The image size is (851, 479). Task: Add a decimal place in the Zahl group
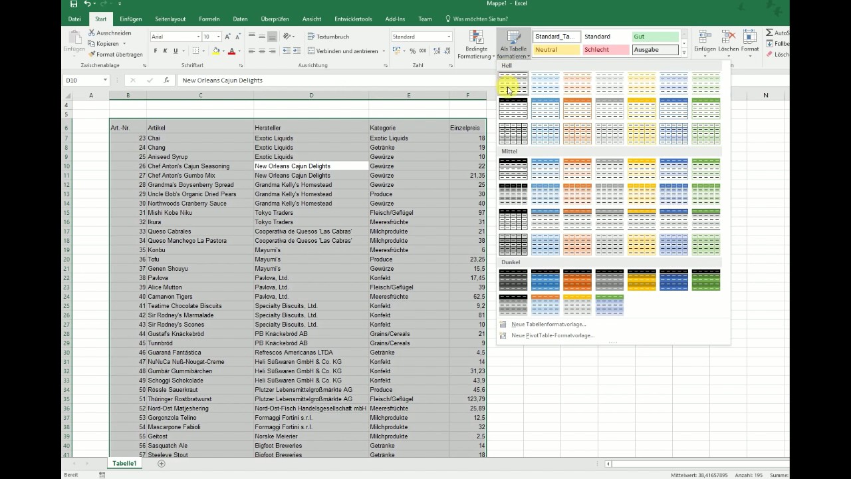pyautogui.click(x=436, y=51)
